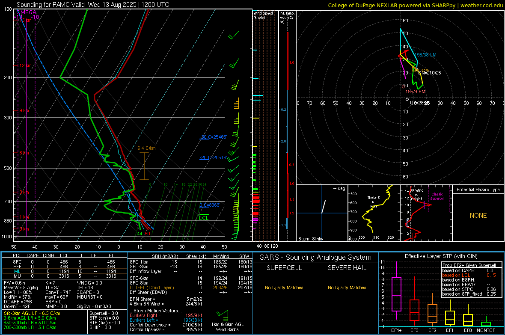Click the -30 C=25465' level label

point(213,137)
